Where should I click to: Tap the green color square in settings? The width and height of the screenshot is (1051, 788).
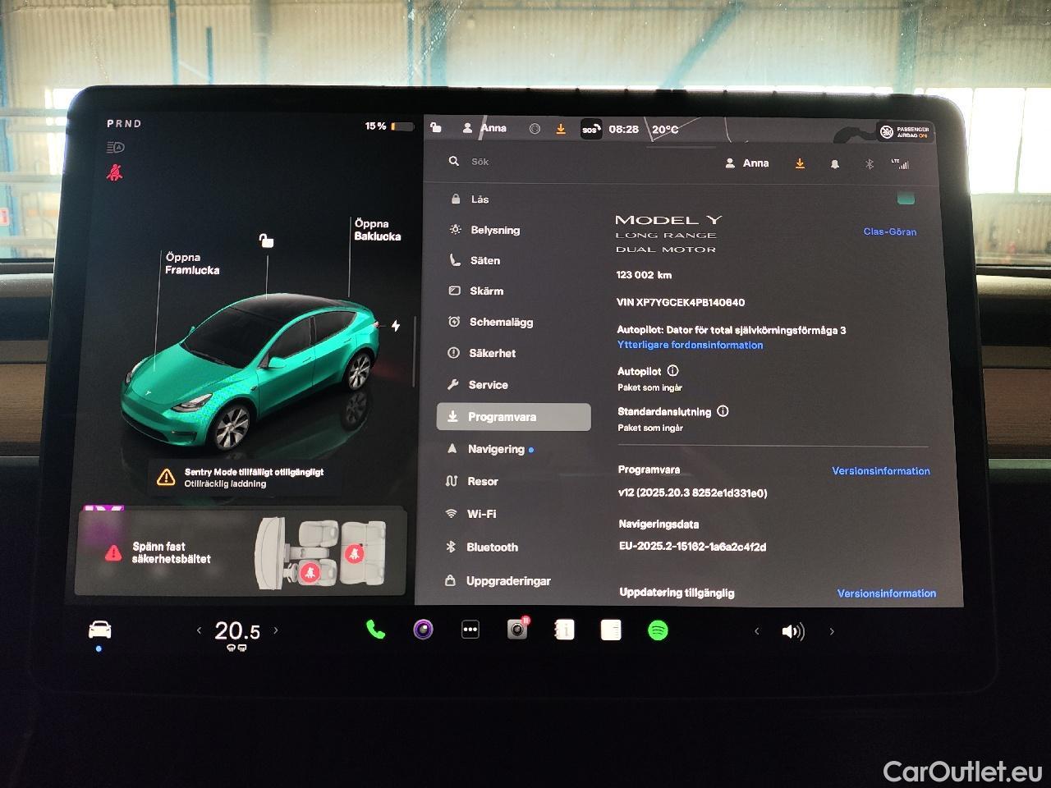coord(906,199)
